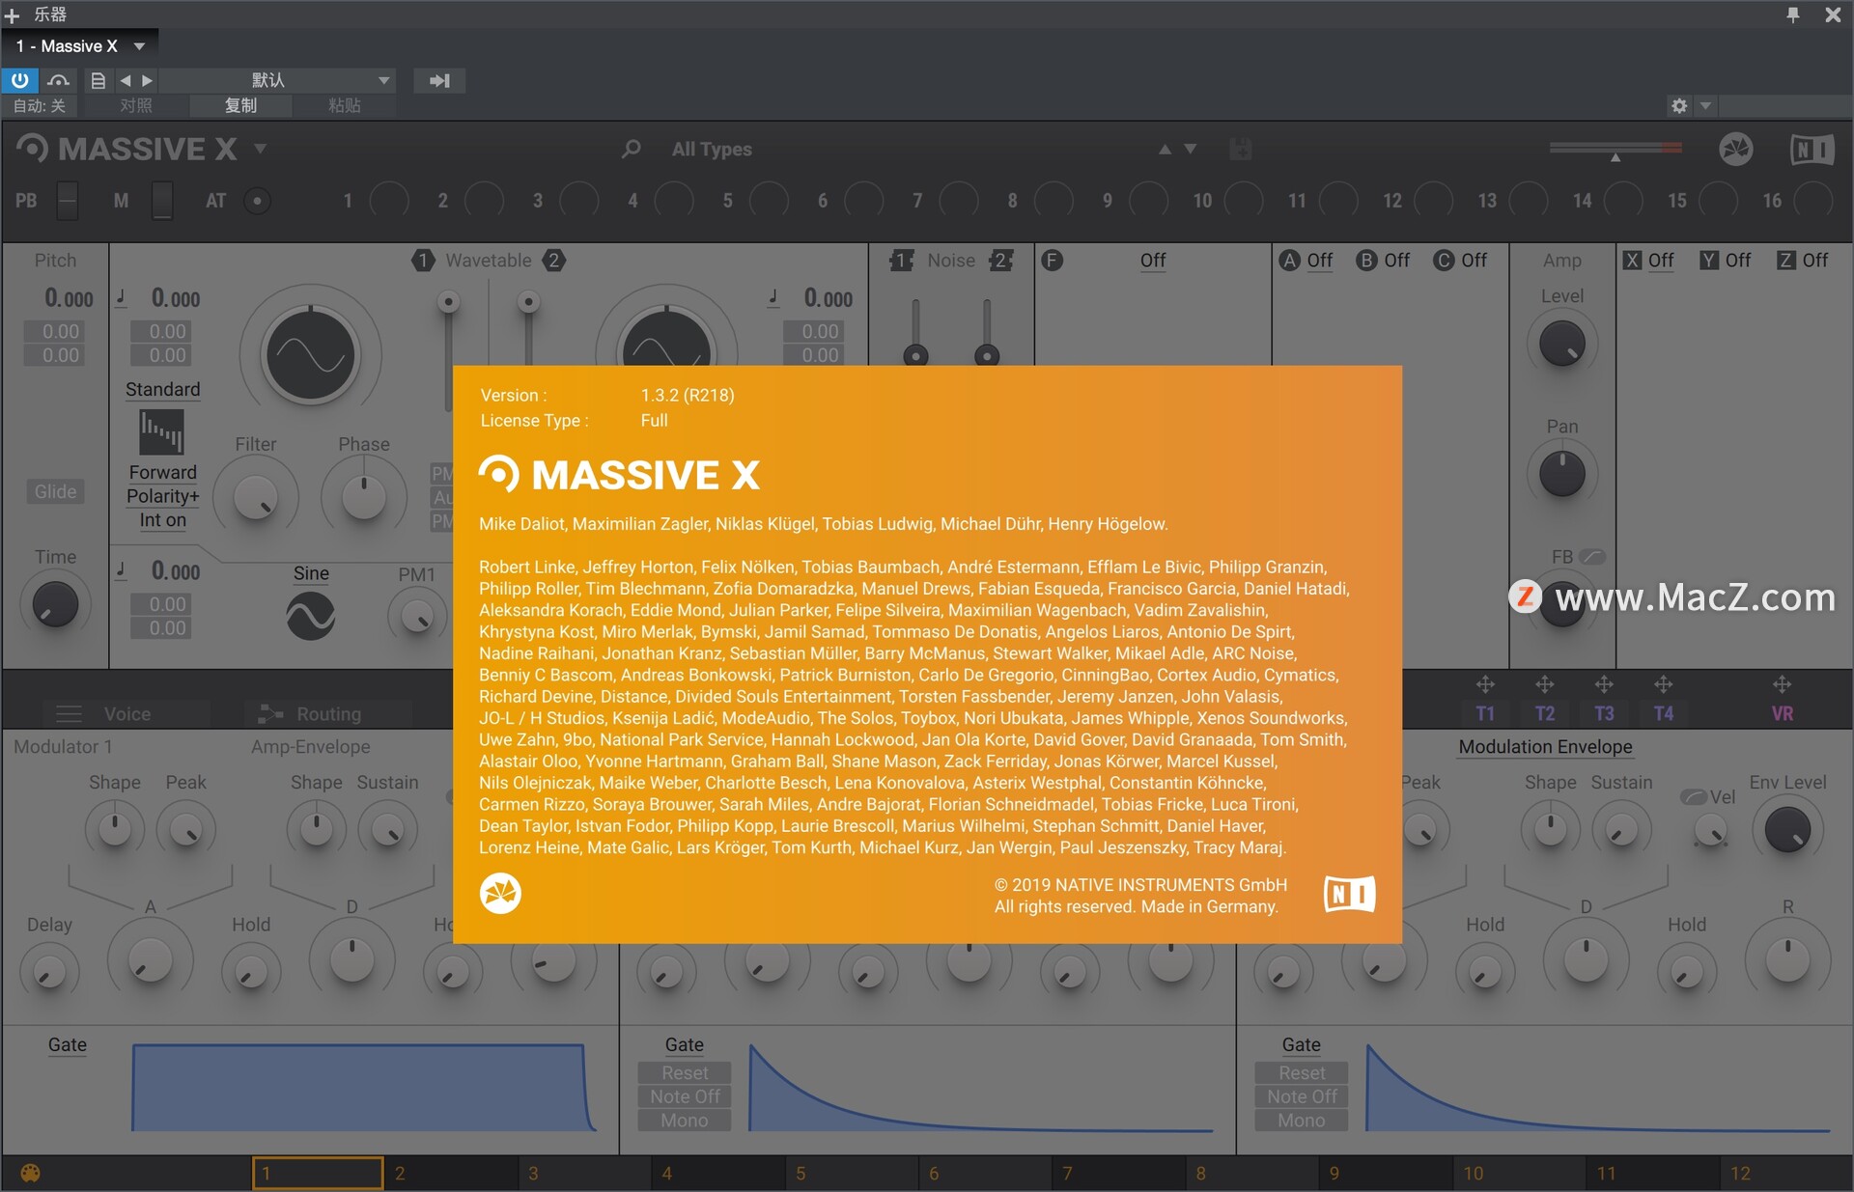1854x1192 pixels.
Task: Open the plugin settings gear icon
Action: click(x=1679, y=105)
